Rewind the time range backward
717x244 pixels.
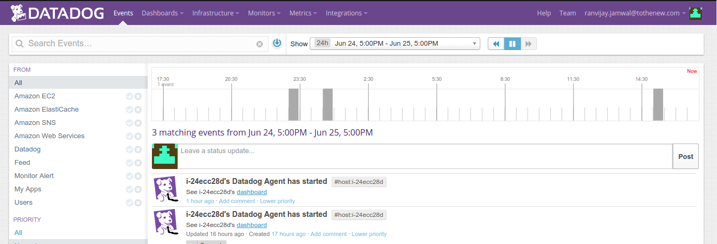click(496, 44)
